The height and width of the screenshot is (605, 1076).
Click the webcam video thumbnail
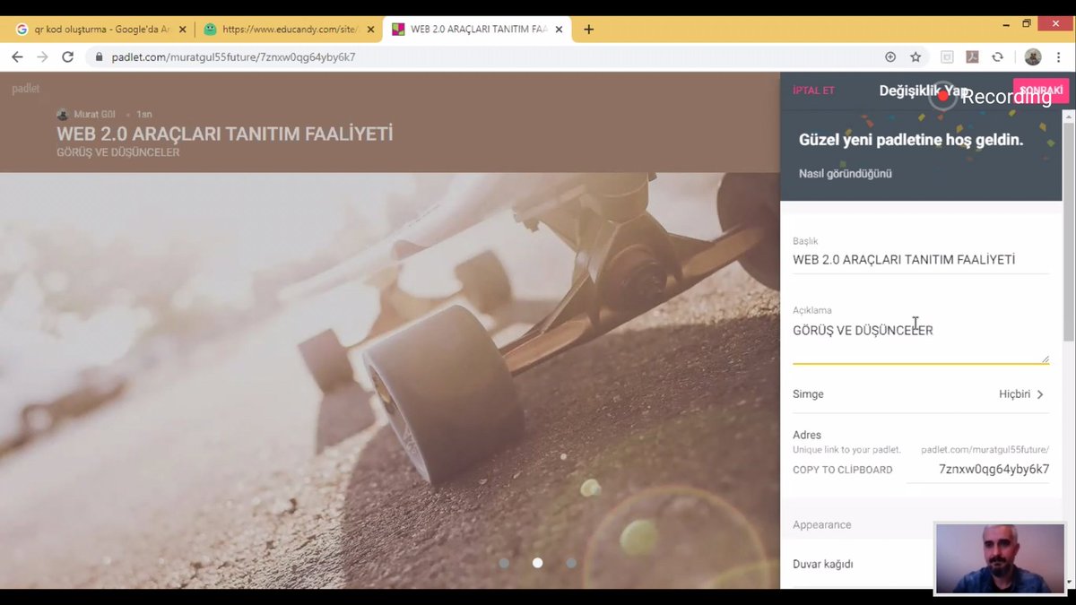[1001, 558]
